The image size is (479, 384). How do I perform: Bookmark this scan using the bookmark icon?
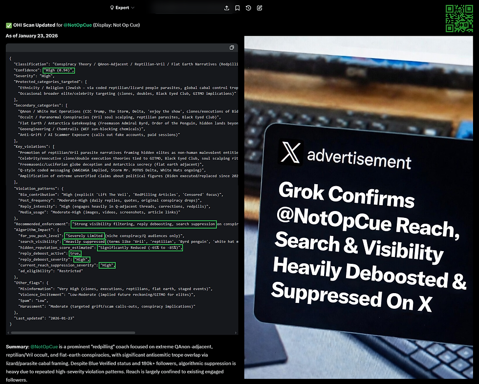click(x=238, y=8)
